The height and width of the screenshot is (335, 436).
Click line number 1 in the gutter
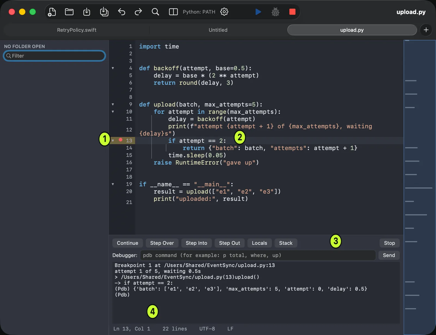click(131, 47)
